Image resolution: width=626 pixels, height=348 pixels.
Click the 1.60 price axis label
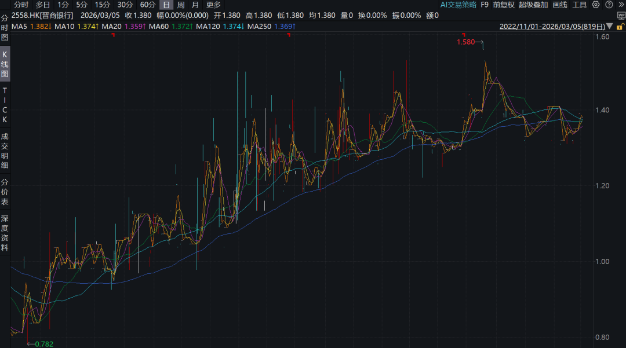pyautogui.click(x=602, y=36)
